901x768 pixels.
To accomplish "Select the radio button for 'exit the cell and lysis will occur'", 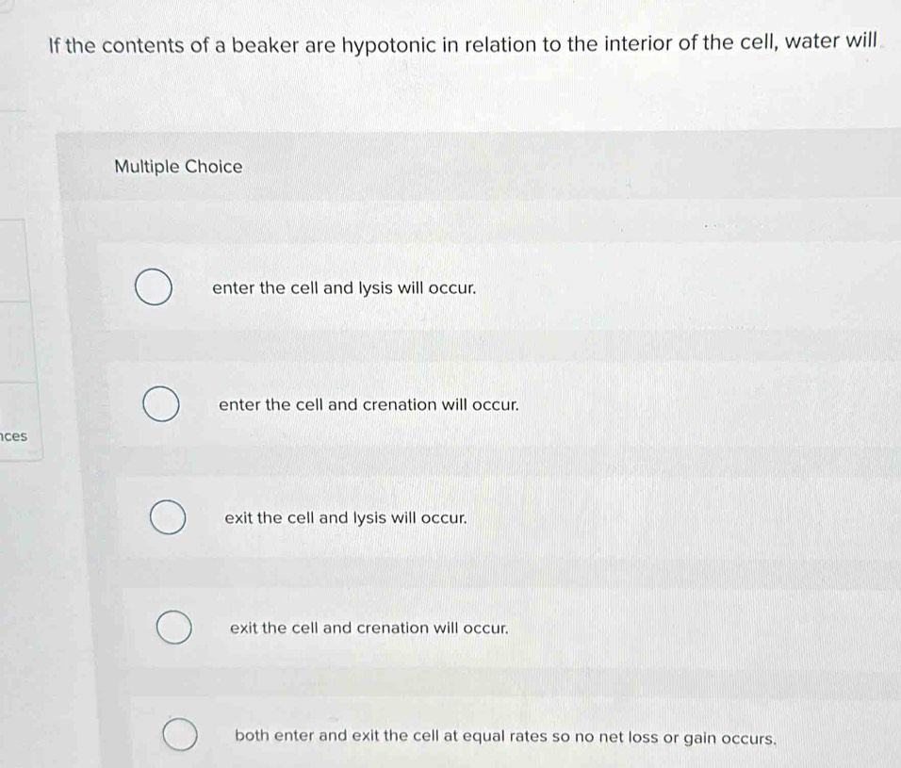I will (167, 514).
